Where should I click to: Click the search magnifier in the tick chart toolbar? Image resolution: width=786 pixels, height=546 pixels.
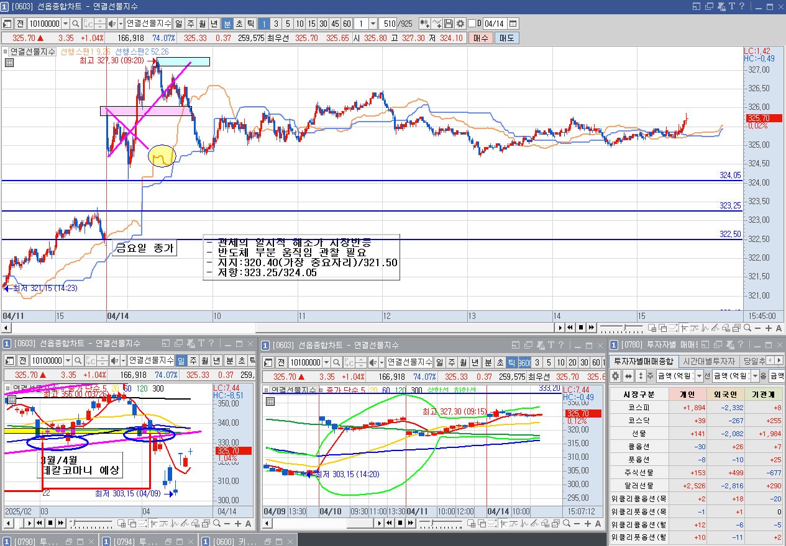[338, 362]
